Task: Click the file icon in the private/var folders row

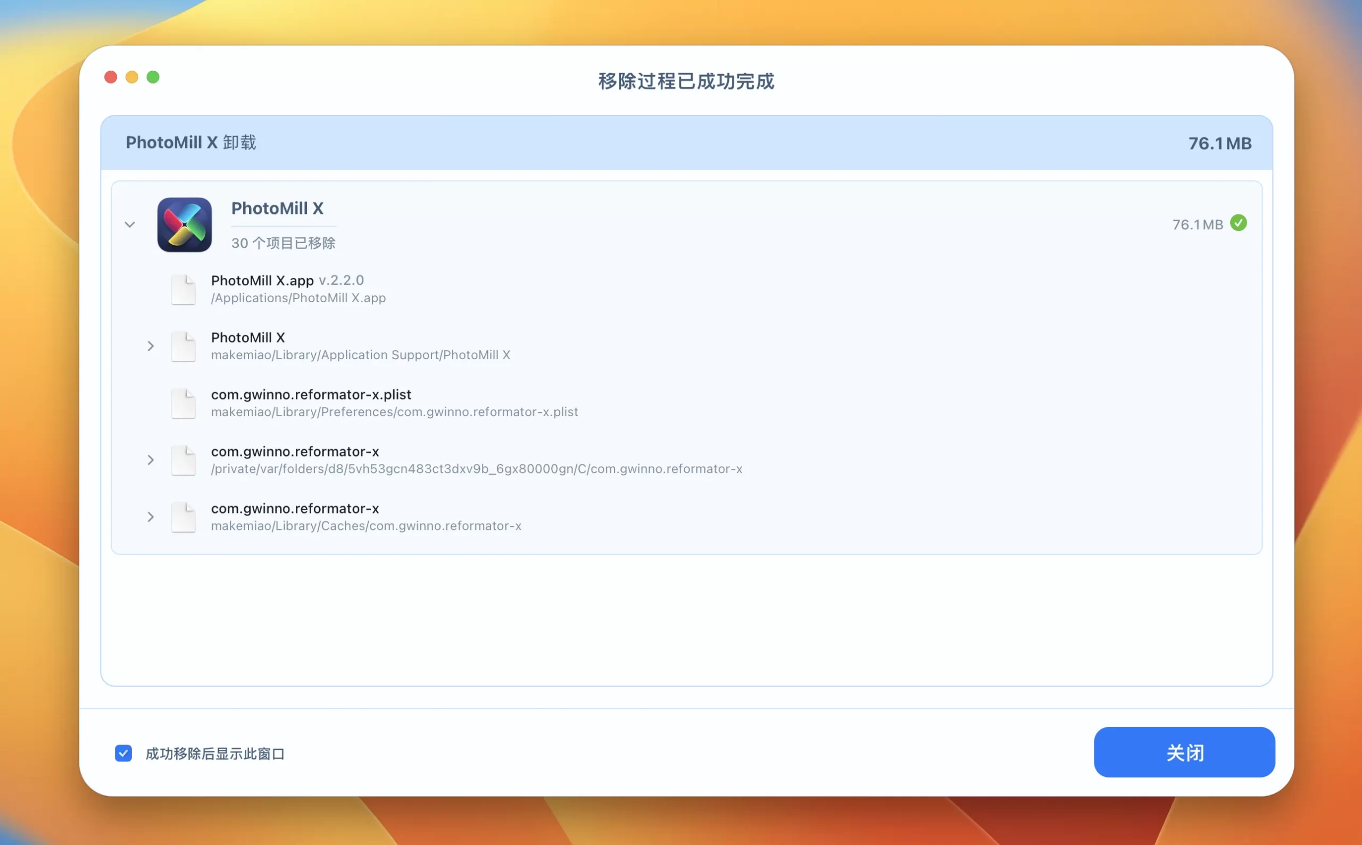Action: 183,460
